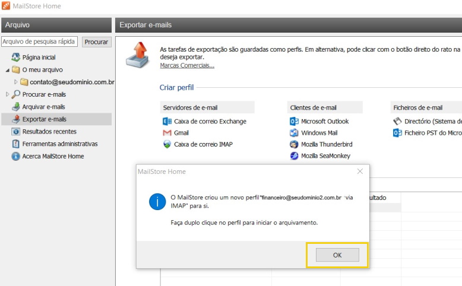Click the profile-created message text in dialog

262,202
